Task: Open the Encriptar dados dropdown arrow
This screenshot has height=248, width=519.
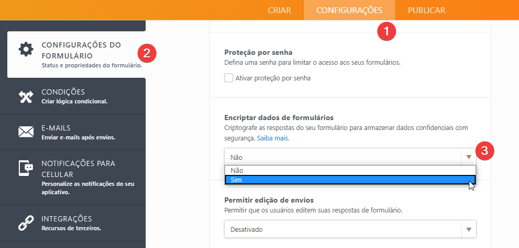Action: point(469,157)
